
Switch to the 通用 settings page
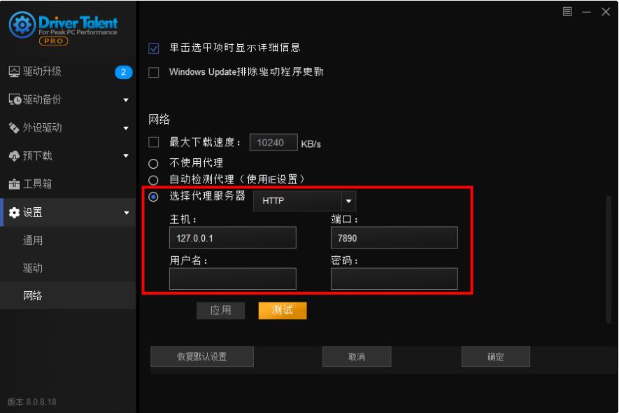click(x=33, y=241)
